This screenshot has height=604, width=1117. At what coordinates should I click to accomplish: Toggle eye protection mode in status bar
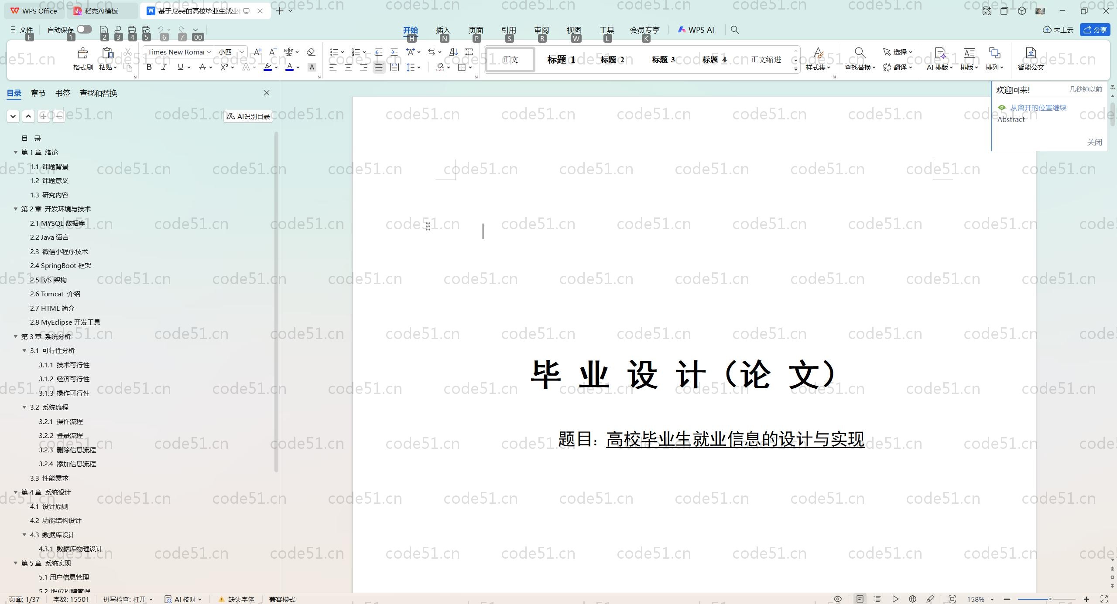[x=837, y=599]
